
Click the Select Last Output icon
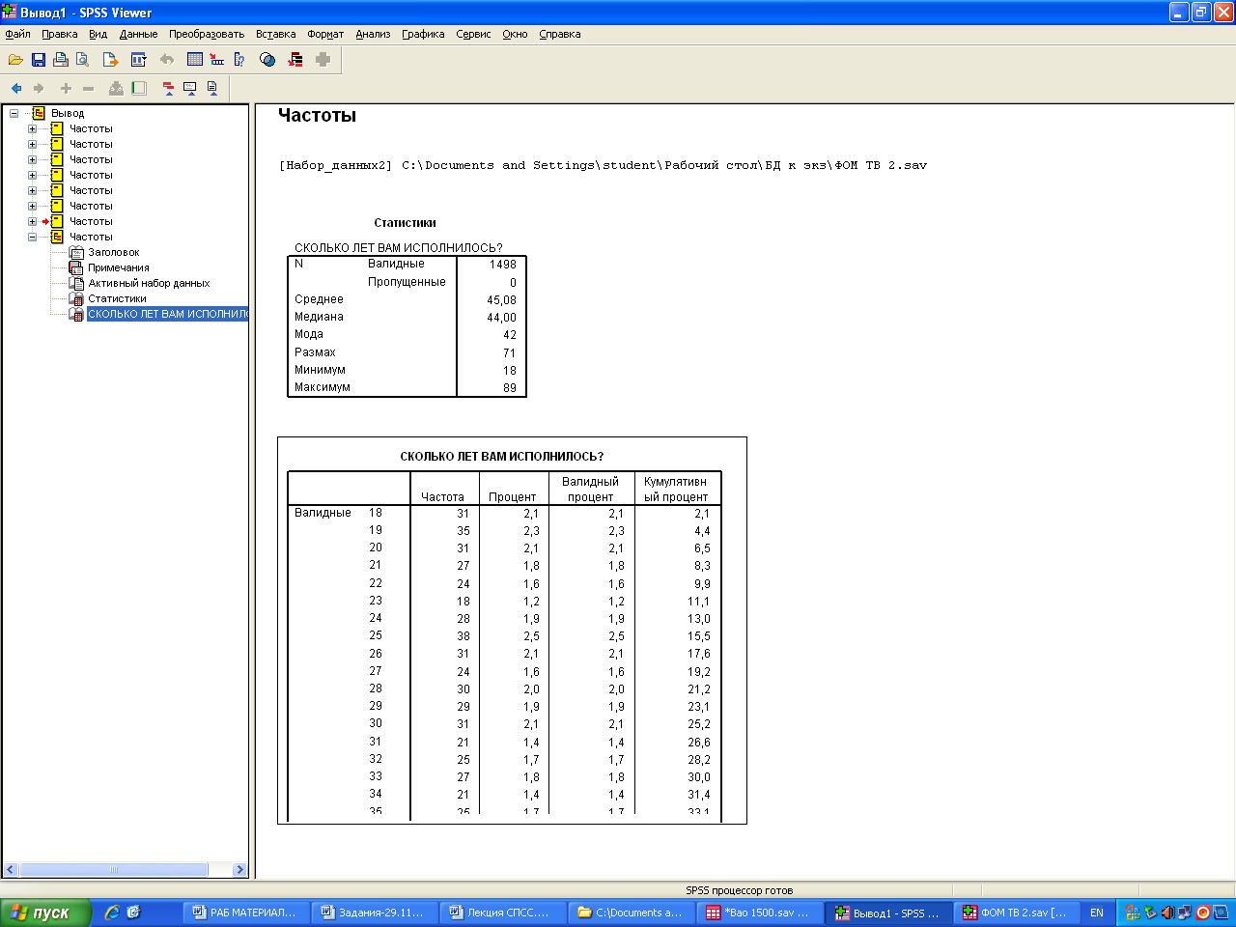pos(295,60)
